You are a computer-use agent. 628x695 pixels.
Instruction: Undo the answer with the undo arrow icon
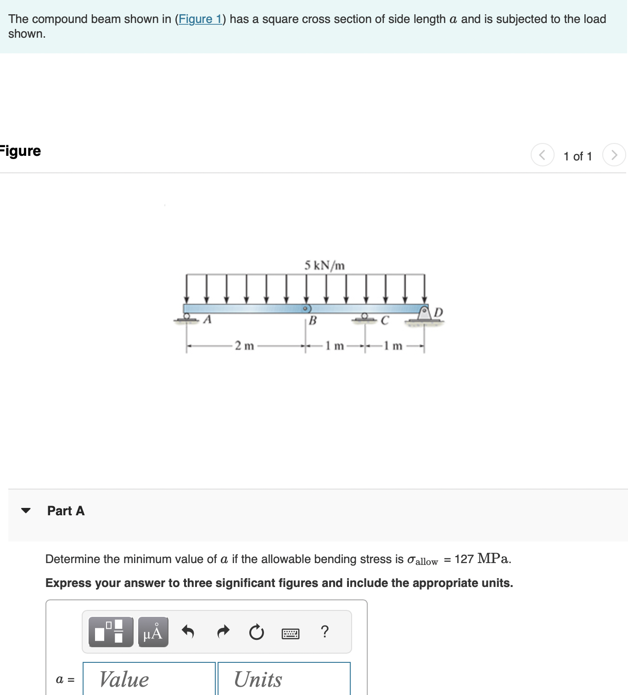189,632
